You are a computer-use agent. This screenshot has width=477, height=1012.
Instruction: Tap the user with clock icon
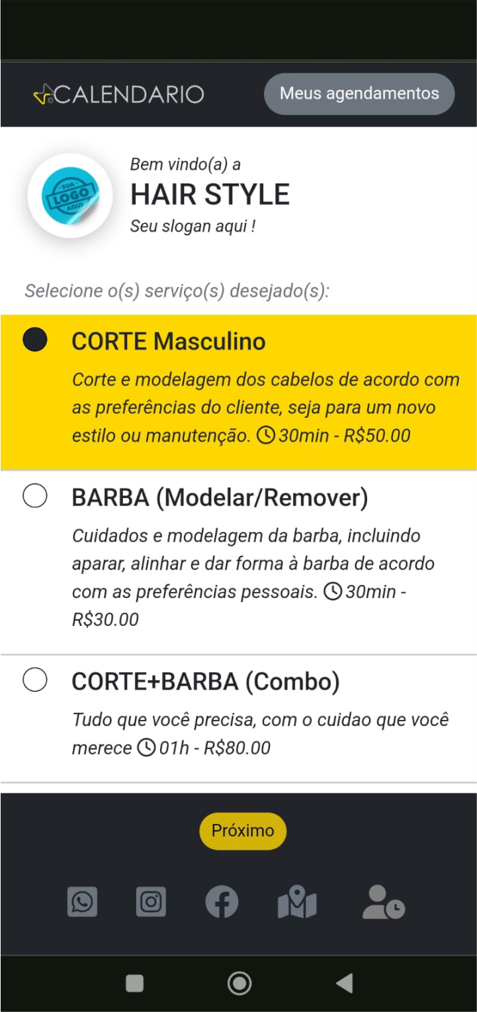pos(383,902)
